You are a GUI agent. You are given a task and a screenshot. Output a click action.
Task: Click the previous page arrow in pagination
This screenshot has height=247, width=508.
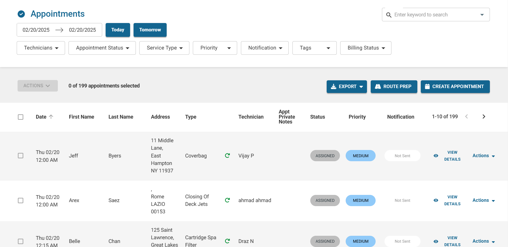click(x=467, y=117)
